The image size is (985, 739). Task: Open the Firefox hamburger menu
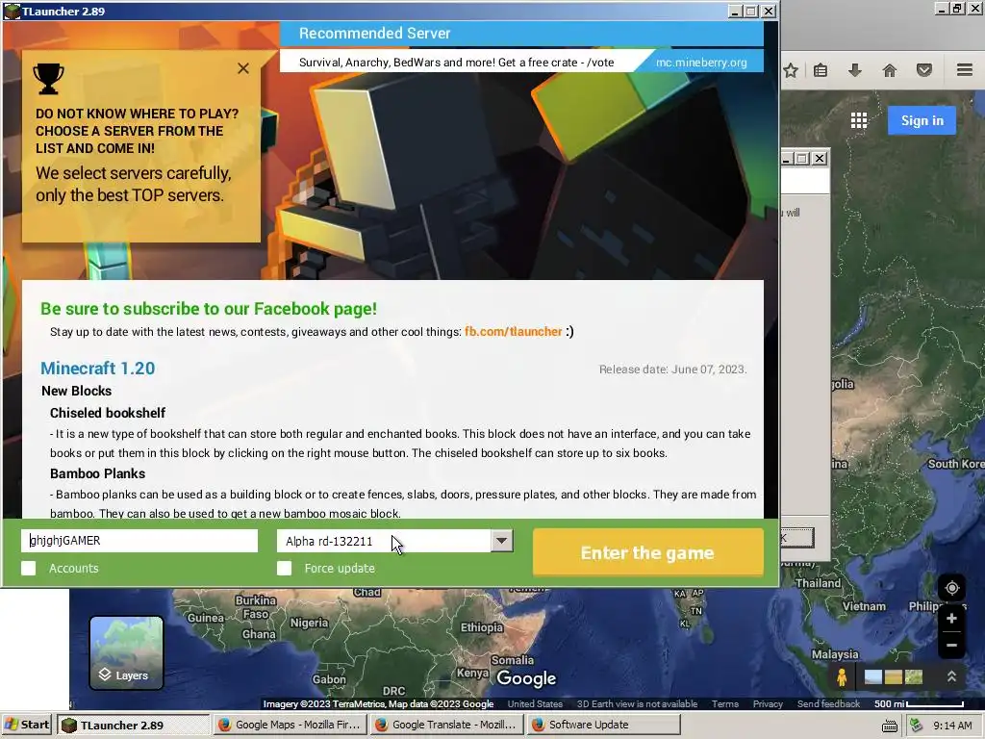point(965,69)
